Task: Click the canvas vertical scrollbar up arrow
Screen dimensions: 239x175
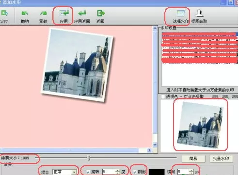Action: (155, 29)
